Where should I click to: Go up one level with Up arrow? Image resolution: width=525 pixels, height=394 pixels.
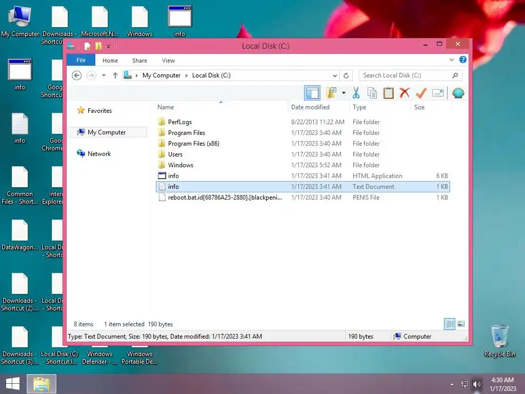coord(115,75)
